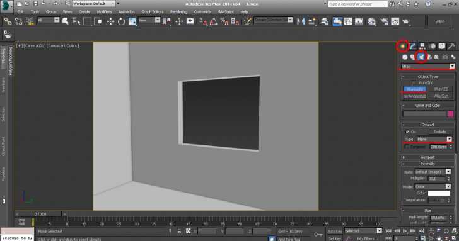The height and width of the screenshot is (241, 459).
Task: Open the Rendering menu
Action: point(178,12)
